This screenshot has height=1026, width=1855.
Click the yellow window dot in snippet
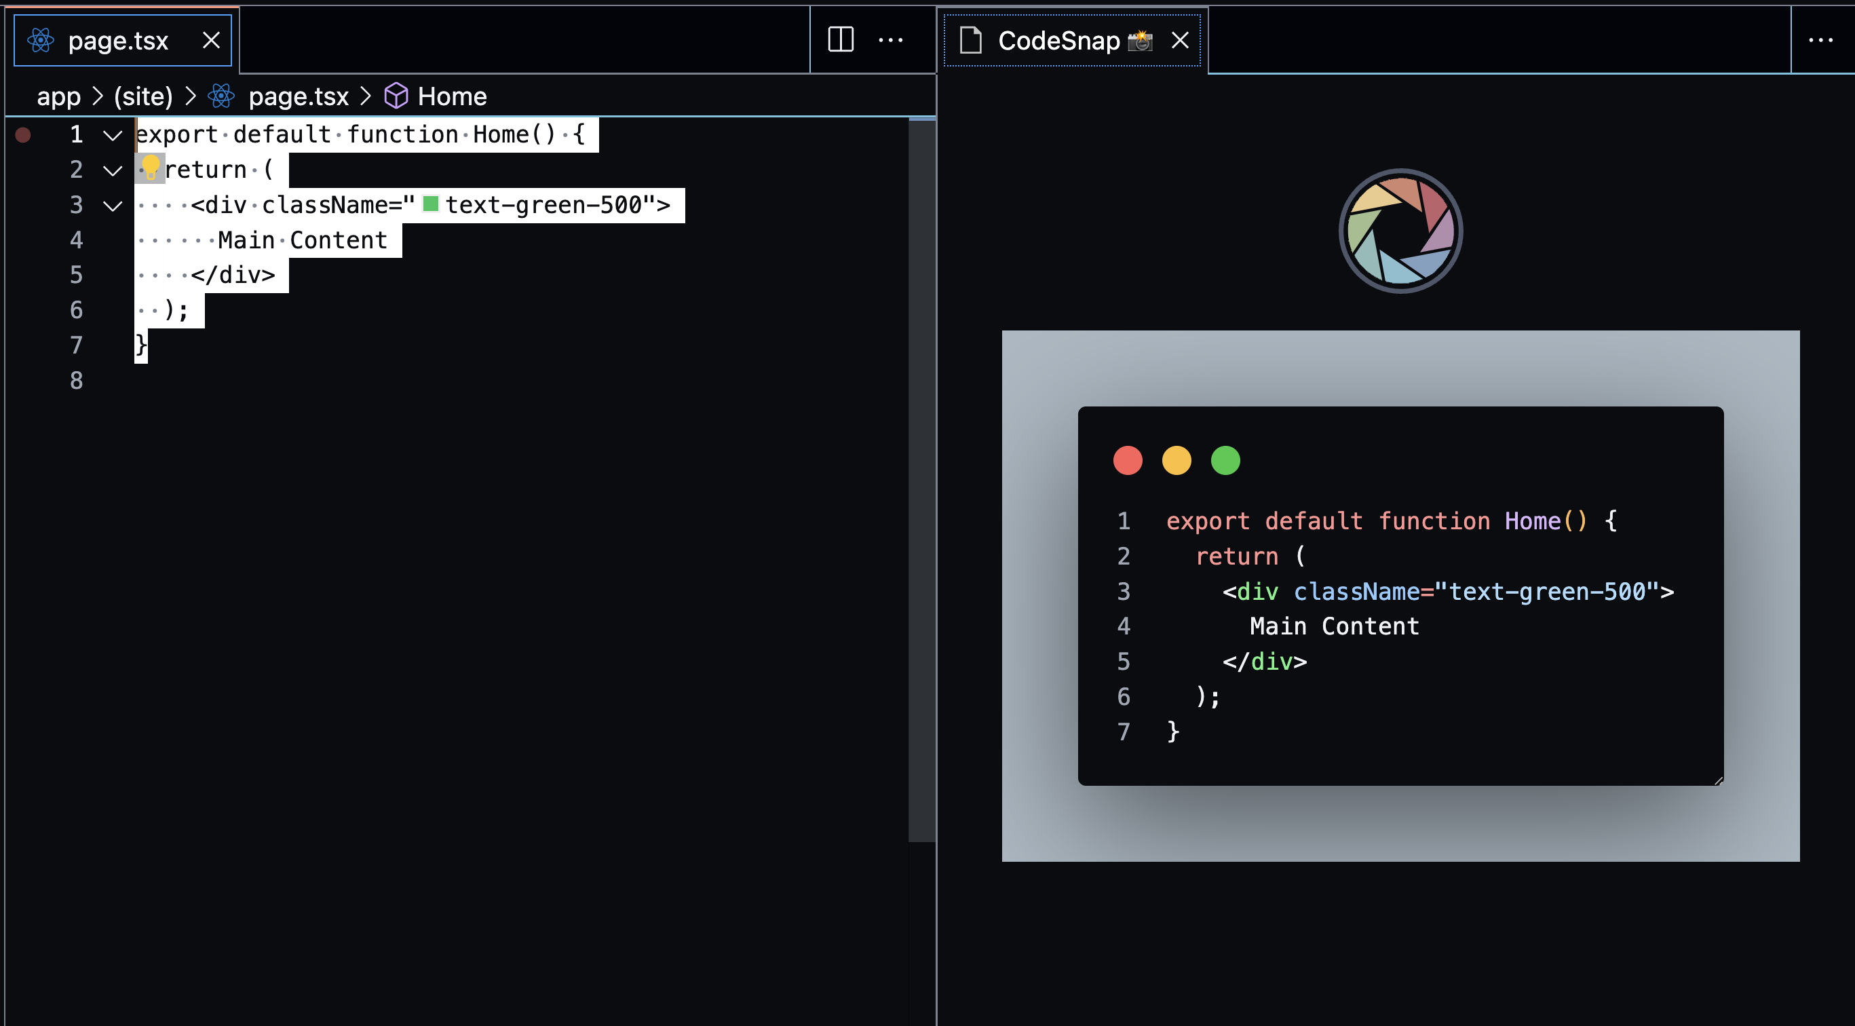pyautogui.click(x=1177, y=461)
